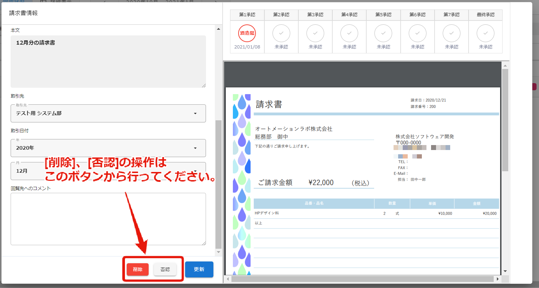The image size is (539, 288).
Task: Click the check circle under 第5承認
Action: pos(383,33)
